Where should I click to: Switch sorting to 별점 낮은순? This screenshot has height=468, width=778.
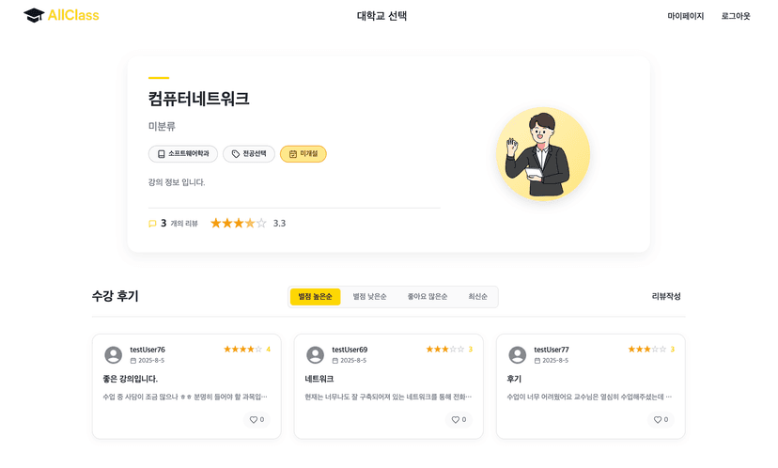click(x=369, y=297)
